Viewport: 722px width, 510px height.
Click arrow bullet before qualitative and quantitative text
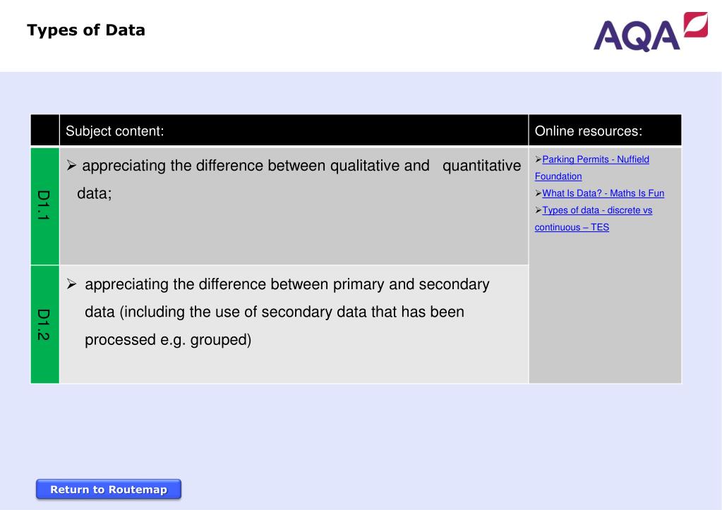click(x=71, y=165)
